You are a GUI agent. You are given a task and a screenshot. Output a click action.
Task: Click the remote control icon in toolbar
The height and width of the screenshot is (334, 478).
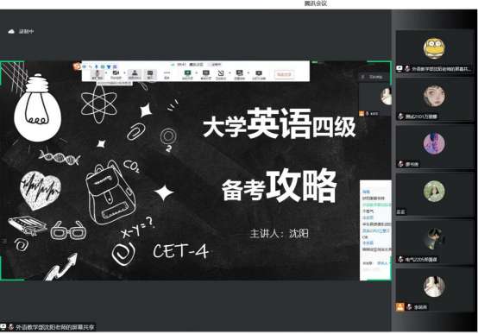[239, 74]
